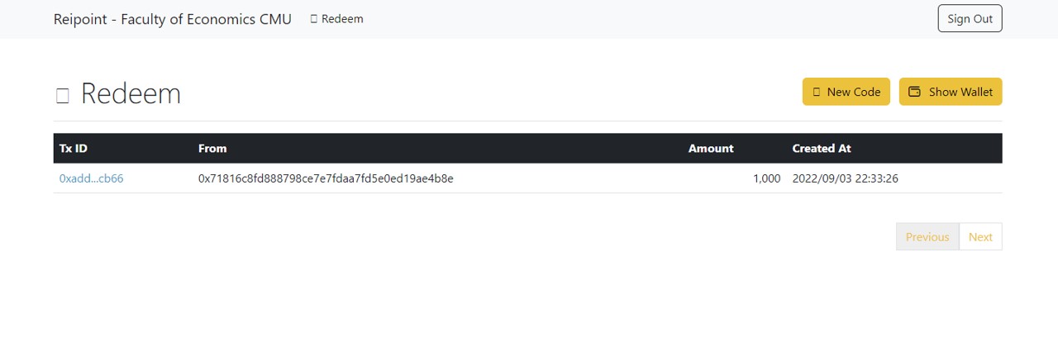Click the Created At column header
The image size is (1058, 342).
point(821,149)
